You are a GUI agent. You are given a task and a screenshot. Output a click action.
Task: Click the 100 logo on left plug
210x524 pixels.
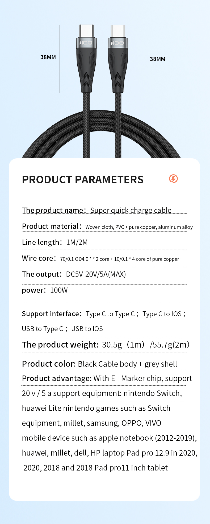click(86, 43)
